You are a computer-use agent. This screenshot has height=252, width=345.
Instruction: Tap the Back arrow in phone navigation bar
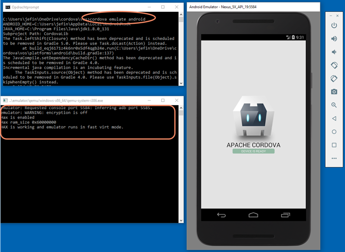pyautogui.click(x=221, y=215)
